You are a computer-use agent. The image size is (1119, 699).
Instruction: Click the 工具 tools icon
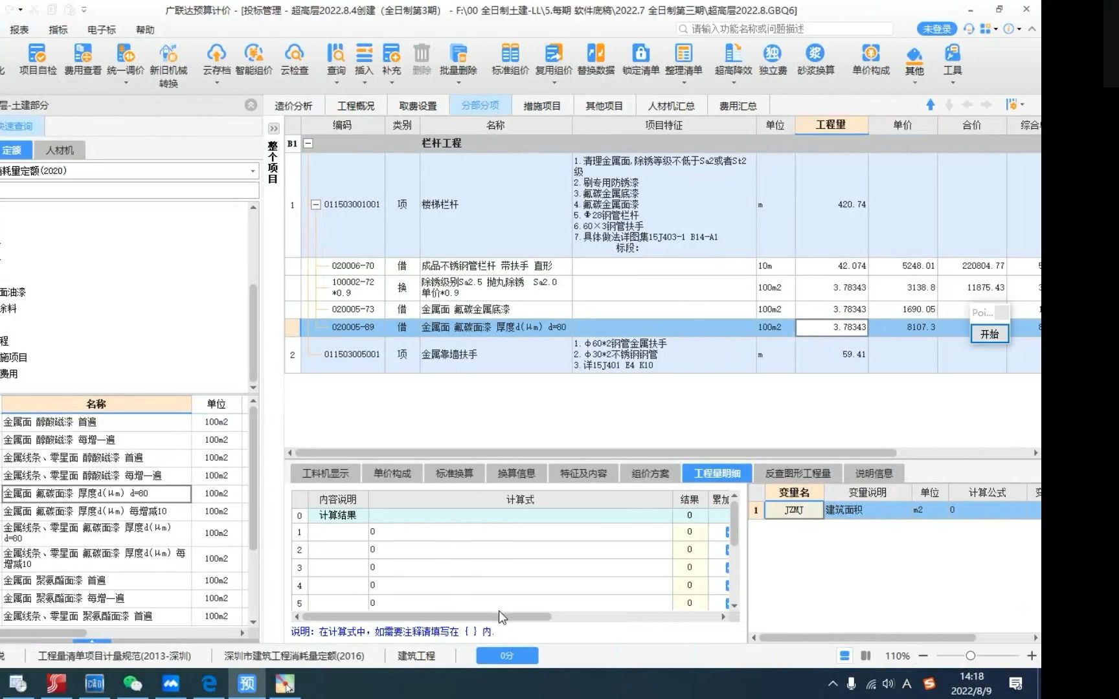[951, 61]
